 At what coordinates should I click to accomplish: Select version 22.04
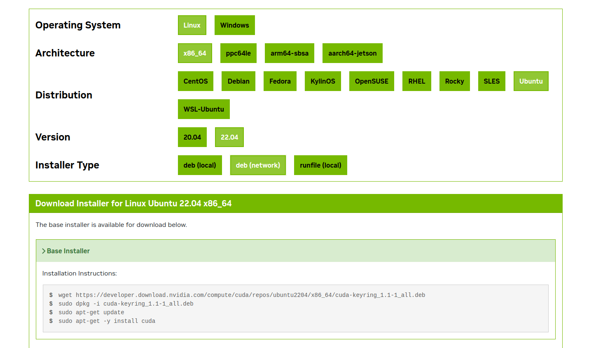pos(229,137)
